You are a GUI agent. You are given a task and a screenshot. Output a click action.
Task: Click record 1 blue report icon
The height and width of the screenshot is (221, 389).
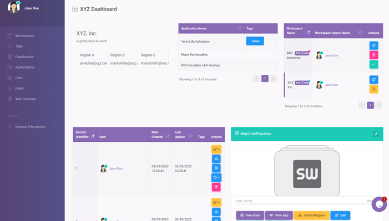click(216, 159)
